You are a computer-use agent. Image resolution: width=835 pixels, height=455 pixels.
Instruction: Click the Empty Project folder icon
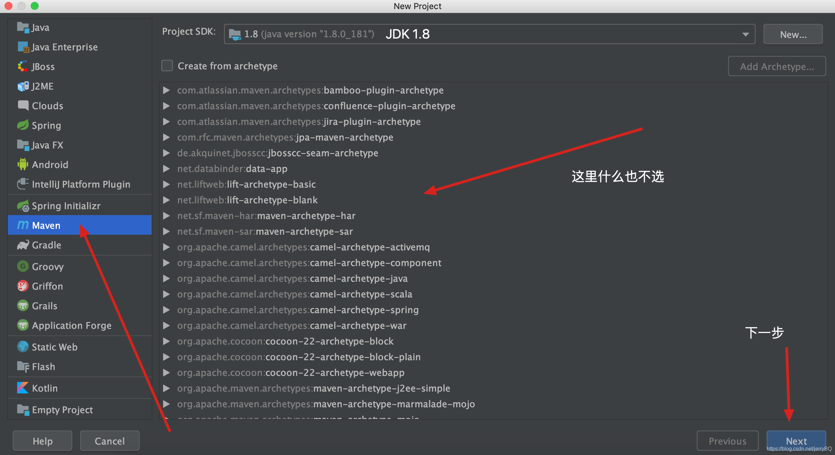tap(23, 410)
